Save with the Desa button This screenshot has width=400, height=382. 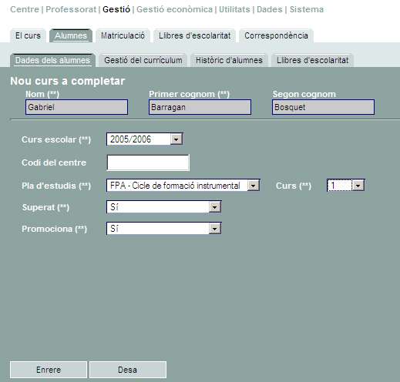[128, 370]
